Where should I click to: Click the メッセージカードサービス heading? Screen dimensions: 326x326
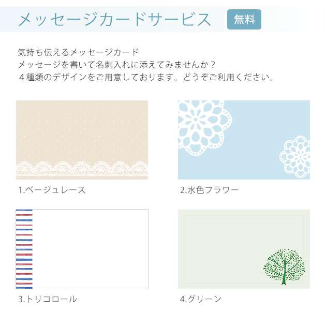click(115, 20)
